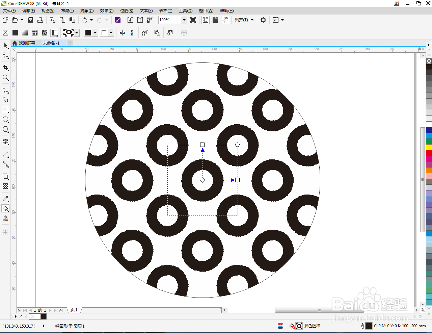Open the 文件 menu
The width and height of the screenshot is (432, 333).
click(x=9, y=11)
